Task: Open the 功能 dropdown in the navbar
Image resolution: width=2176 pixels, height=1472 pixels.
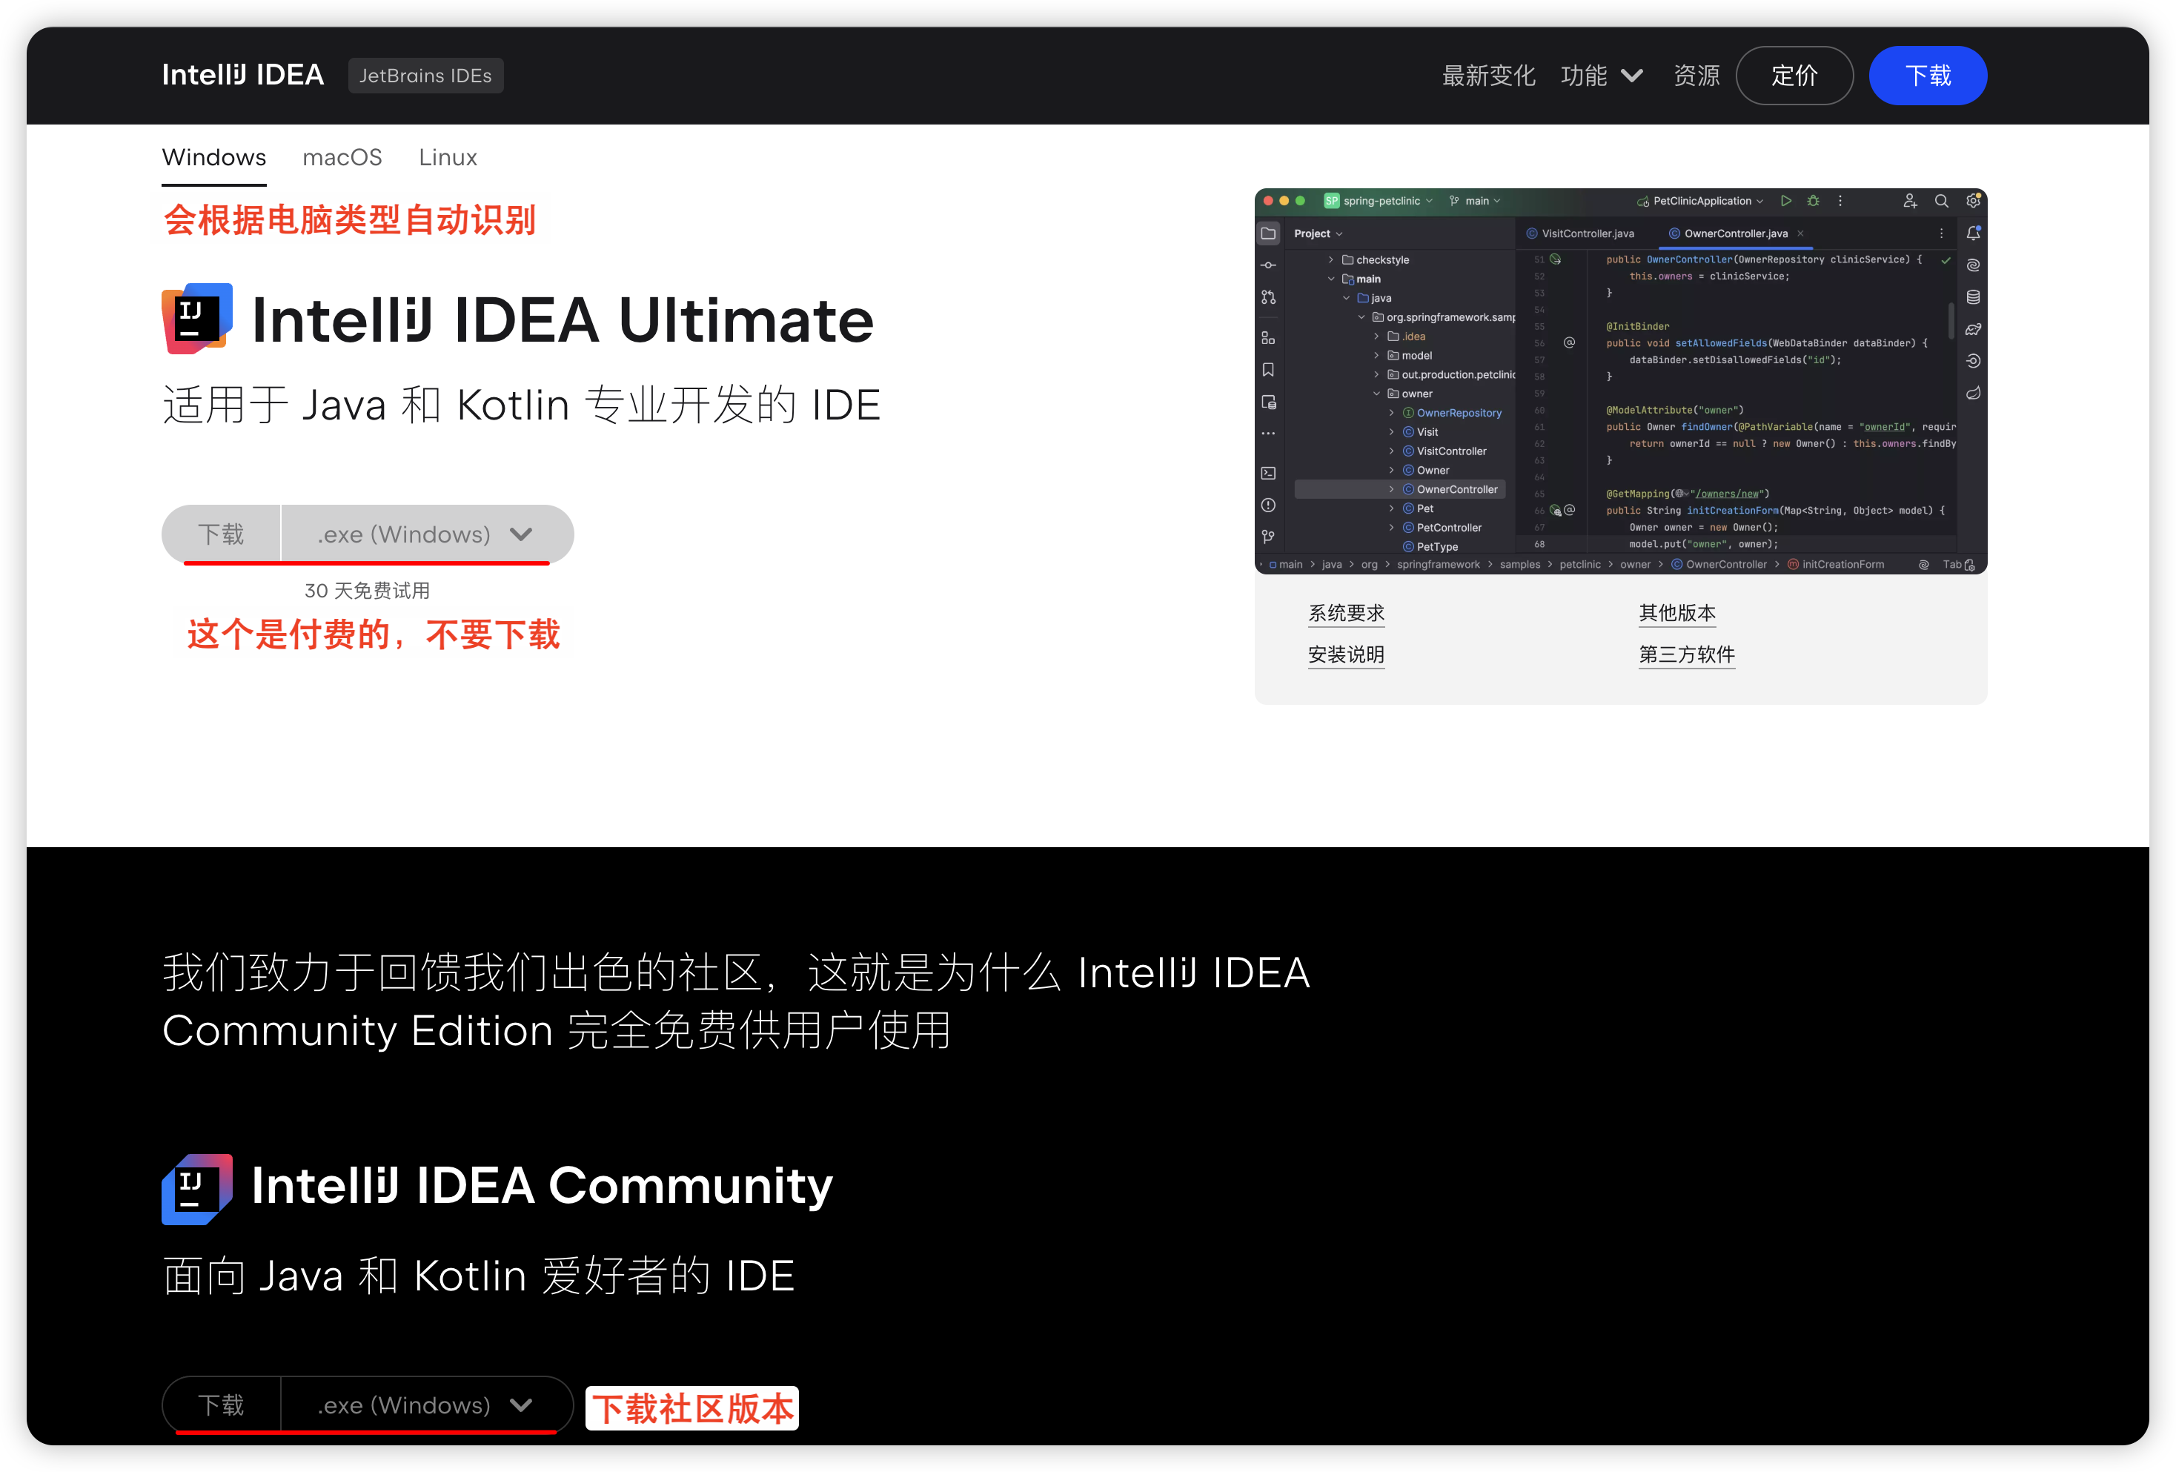Action: tap(1601, 75)
